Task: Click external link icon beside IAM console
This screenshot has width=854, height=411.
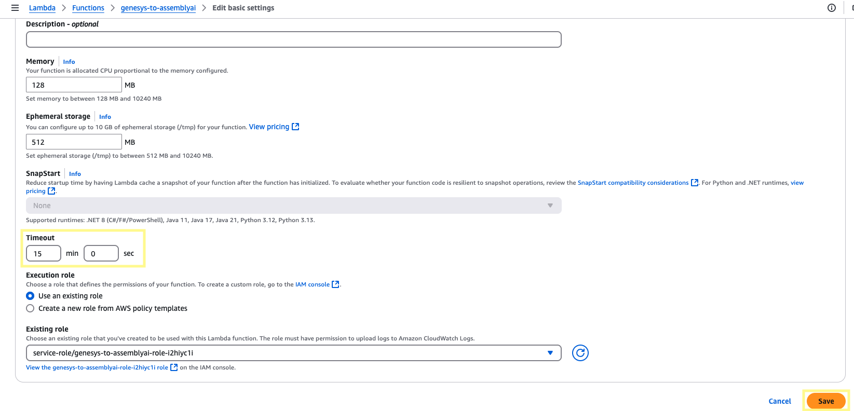Action: [x=335, y=284]
